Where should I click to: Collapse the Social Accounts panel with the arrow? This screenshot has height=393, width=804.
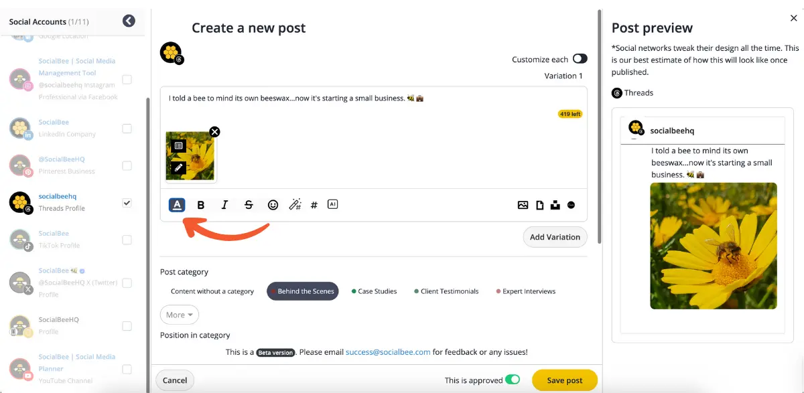tap(129, 21)
